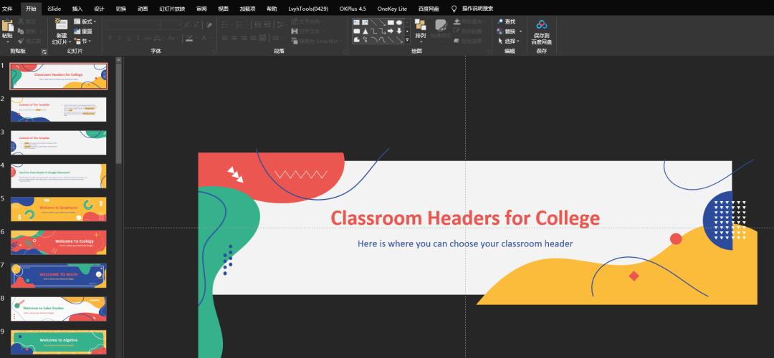Expand the shapes gallery more arrow
Viewport: 774px width, 358px height.
coord(408,40)
